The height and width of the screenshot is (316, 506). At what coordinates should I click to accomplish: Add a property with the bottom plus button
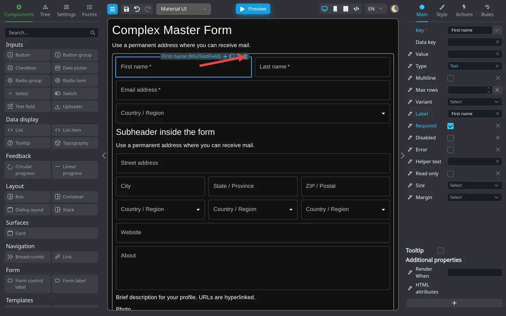tap(454, 303)
